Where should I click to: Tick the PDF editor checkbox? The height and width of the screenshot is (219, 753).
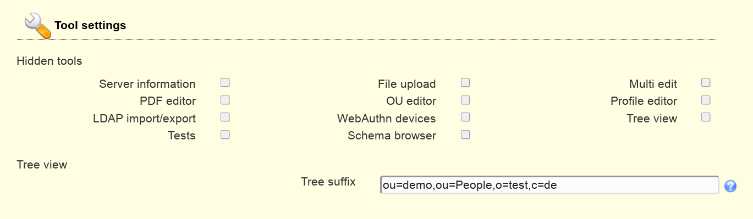(225, 100)
